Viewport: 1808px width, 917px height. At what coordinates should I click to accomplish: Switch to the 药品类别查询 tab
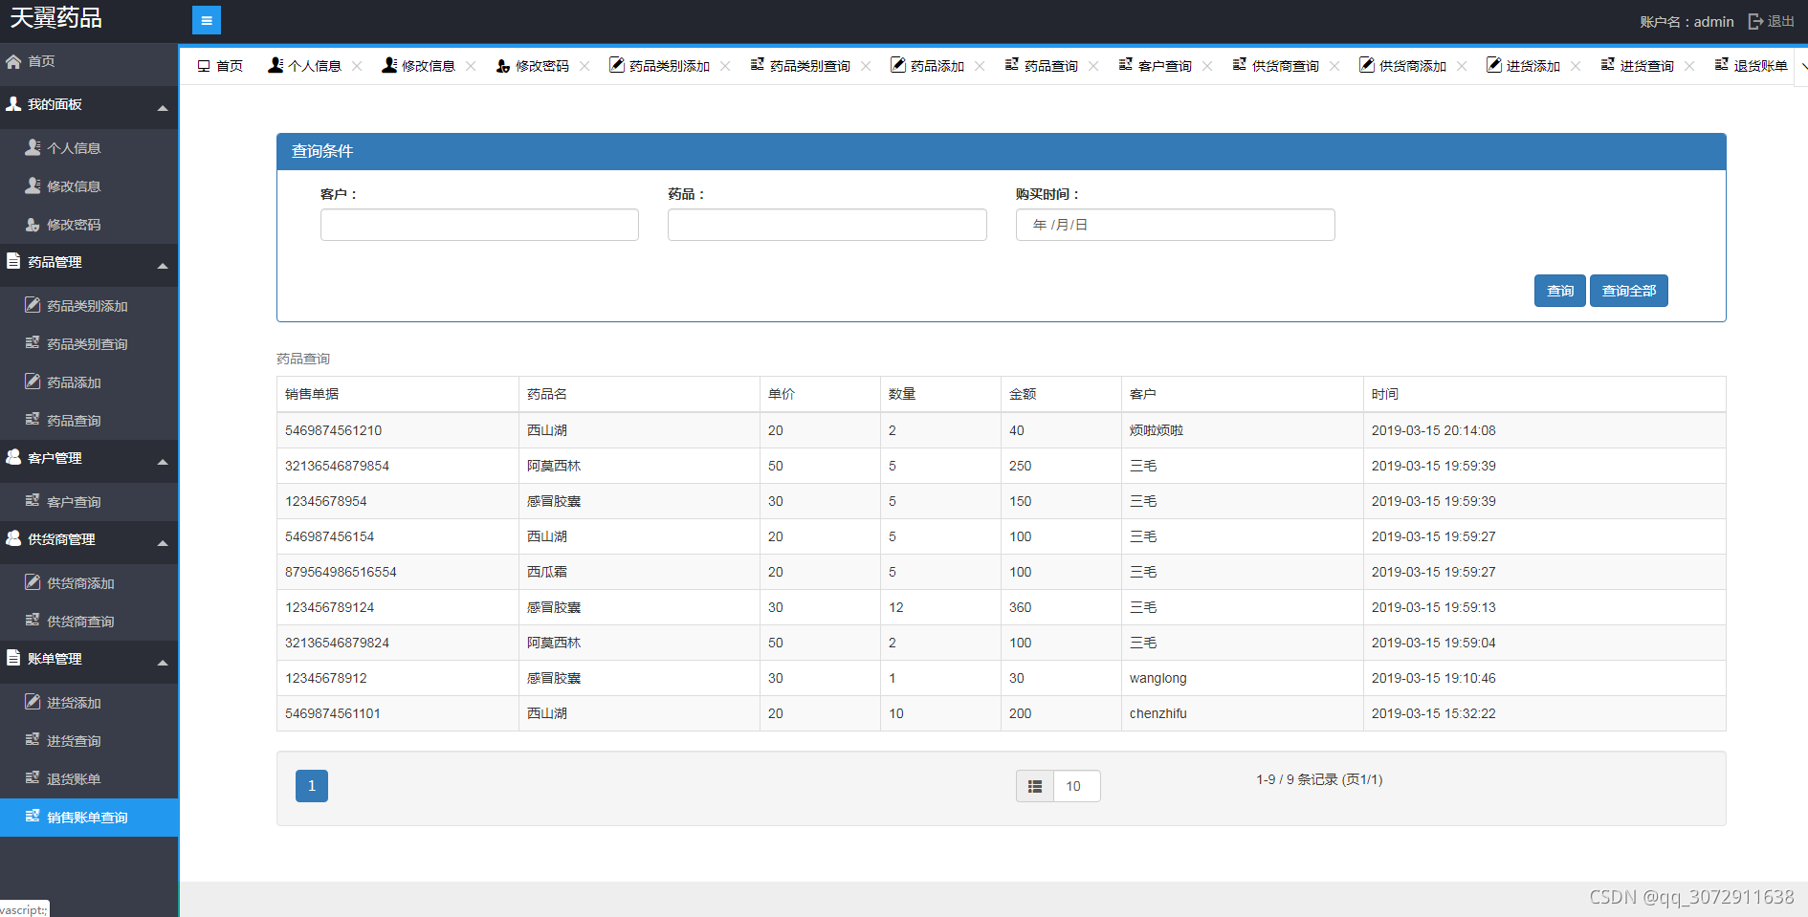(801, 66)
